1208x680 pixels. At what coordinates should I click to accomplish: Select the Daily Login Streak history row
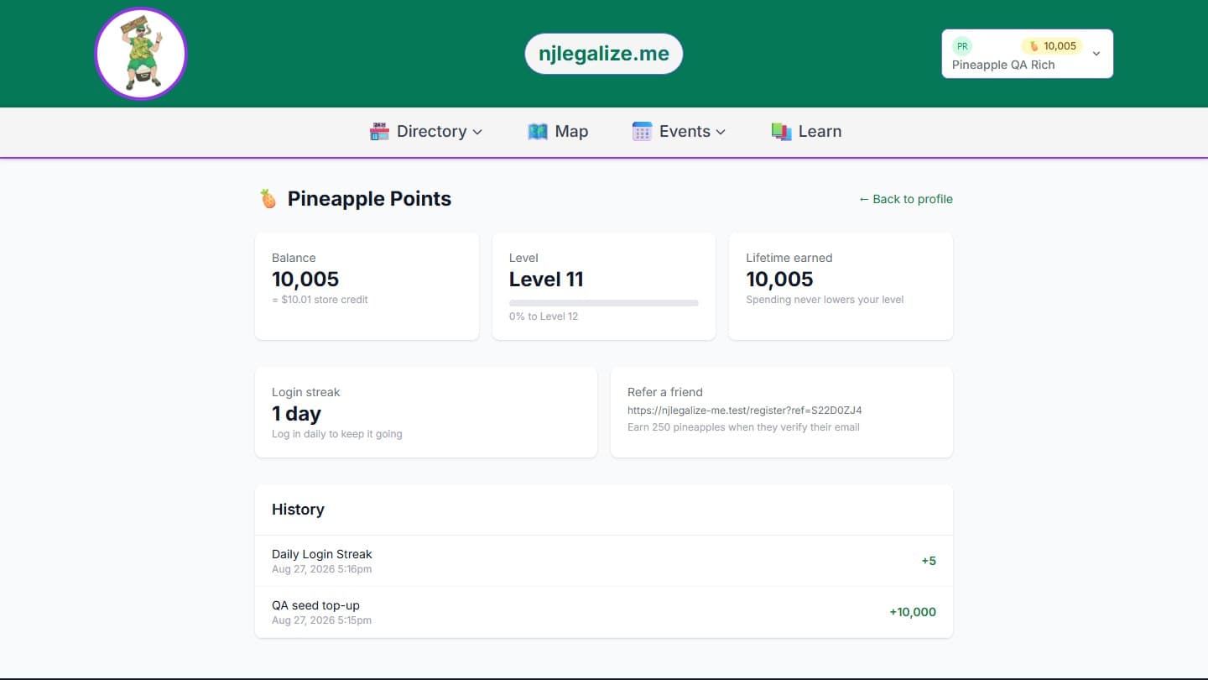604,561
